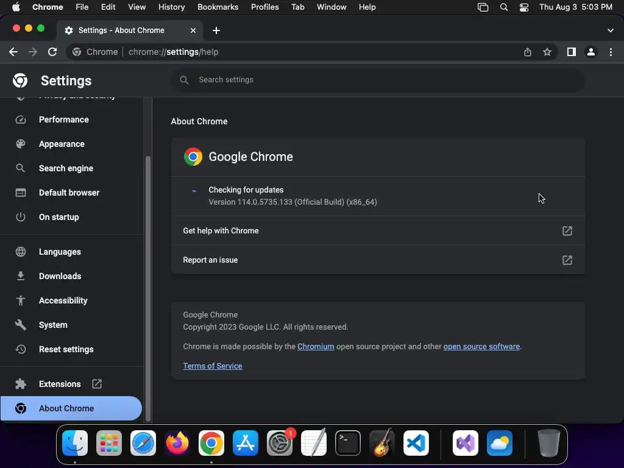The image size is (624, 468).
Task: Click the Settings Chrome logo
Action: click(x=20, y=80)
